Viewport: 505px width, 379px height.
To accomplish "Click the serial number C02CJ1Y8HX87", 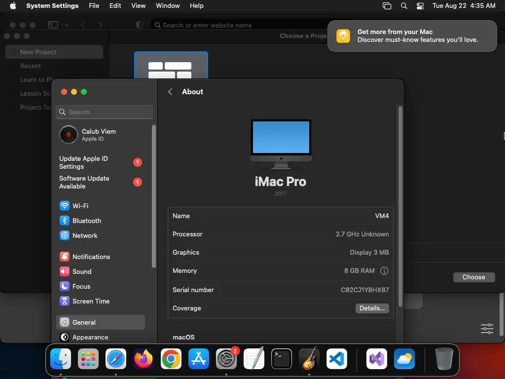I will pos(365,290).
